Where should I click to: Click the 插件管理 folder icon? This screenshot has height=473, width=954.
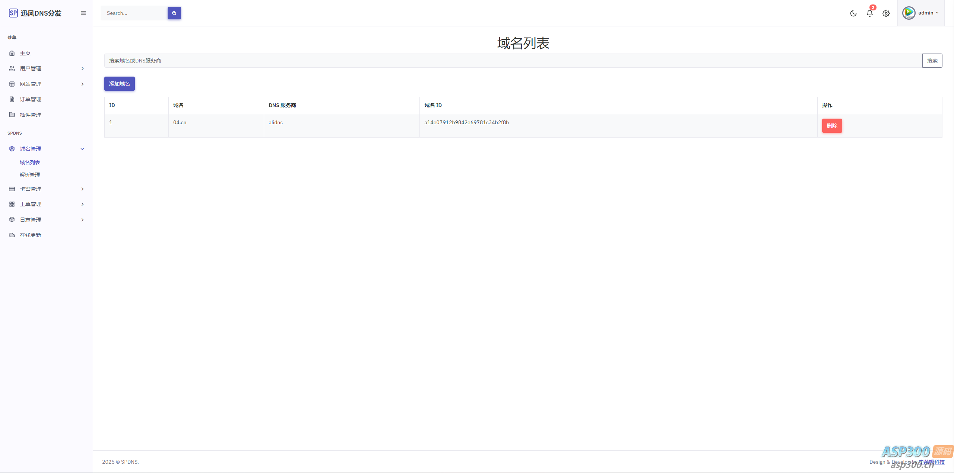point(12,115)
